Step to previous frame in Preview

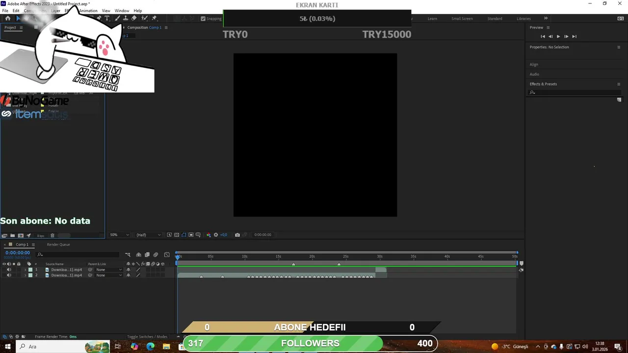coord(550,36)
